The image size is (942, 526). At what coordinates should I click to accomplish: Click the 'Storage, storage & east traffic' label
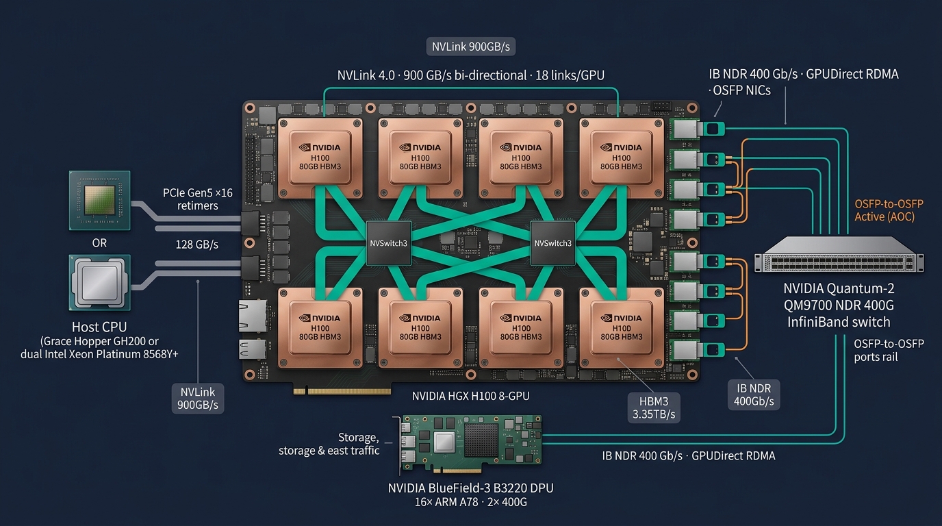(329, 444)
